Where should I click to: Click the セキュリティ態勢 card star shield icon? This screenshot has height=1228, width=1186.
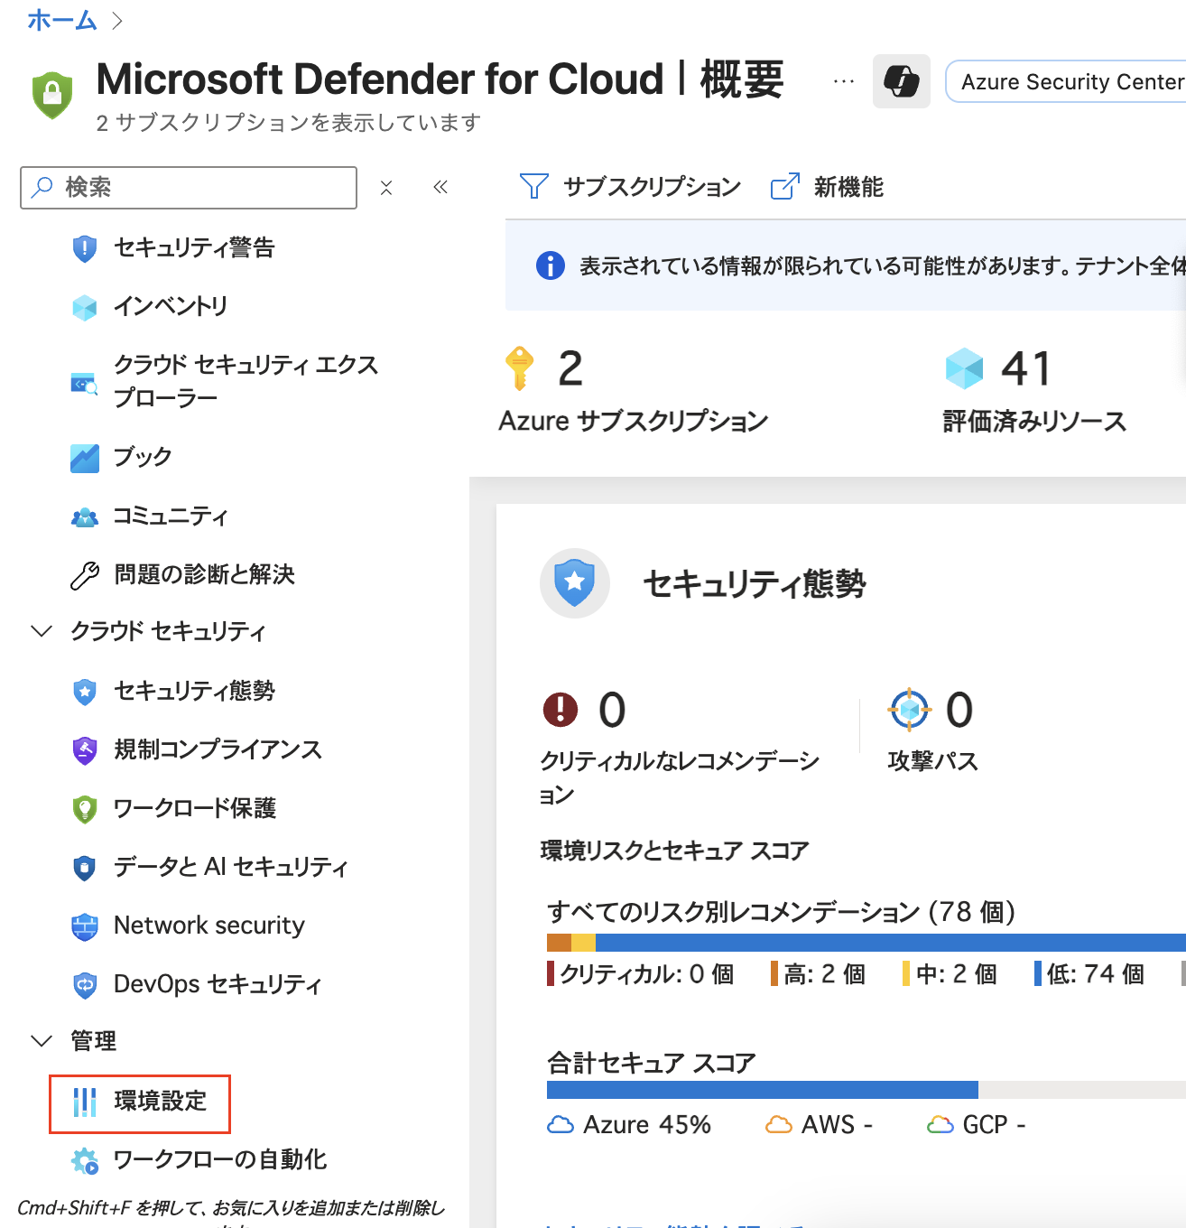point(575,583)
